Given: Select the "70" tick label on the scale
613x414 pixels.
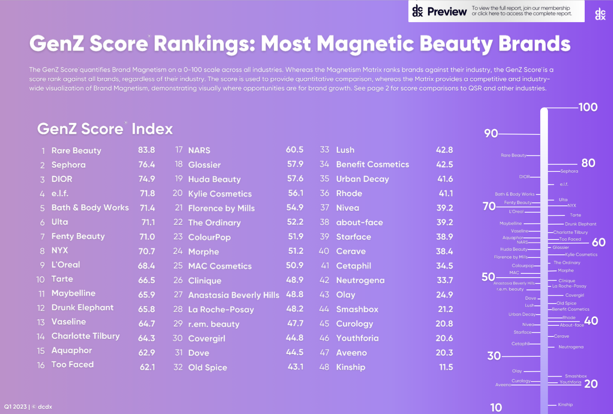Looking at the screenshot, I should tap(489, 206).
